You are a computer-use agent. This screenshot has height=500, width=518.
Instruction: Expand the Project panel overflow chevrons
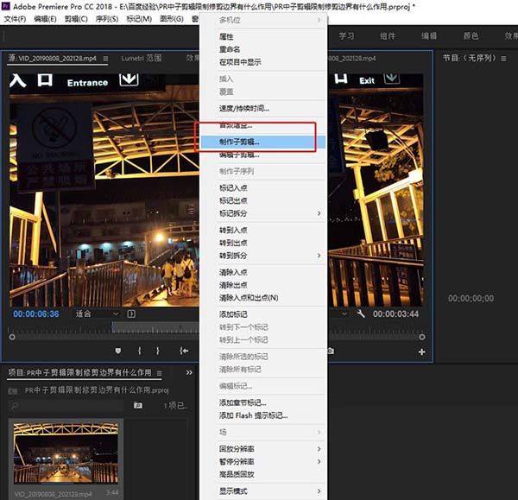pyautogui.click(x=189, y=372)
